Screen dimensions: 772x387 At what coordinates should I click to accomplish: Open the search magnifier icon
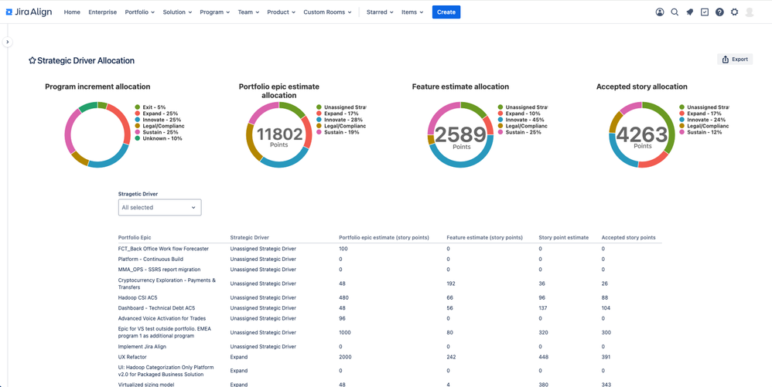coord(675,12)
